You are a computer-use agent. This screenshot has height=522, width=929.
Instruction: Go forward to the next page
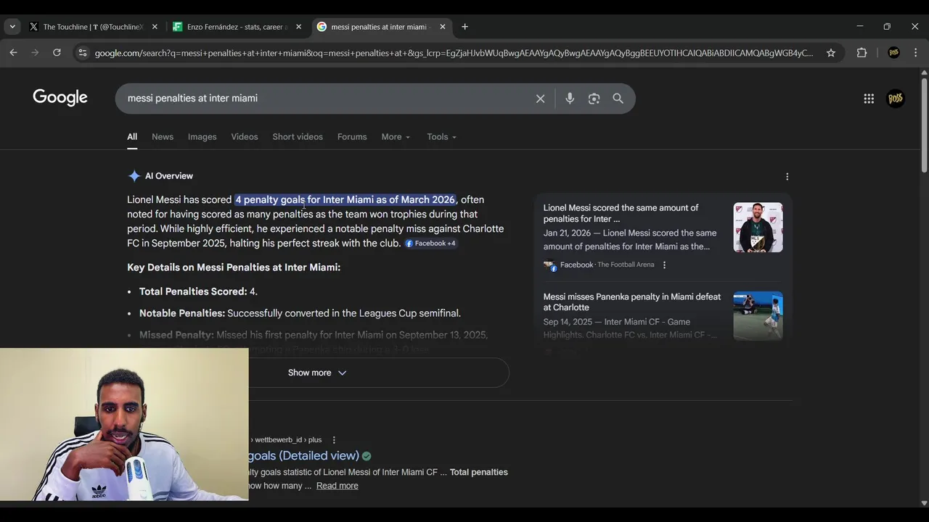(35, 52)
